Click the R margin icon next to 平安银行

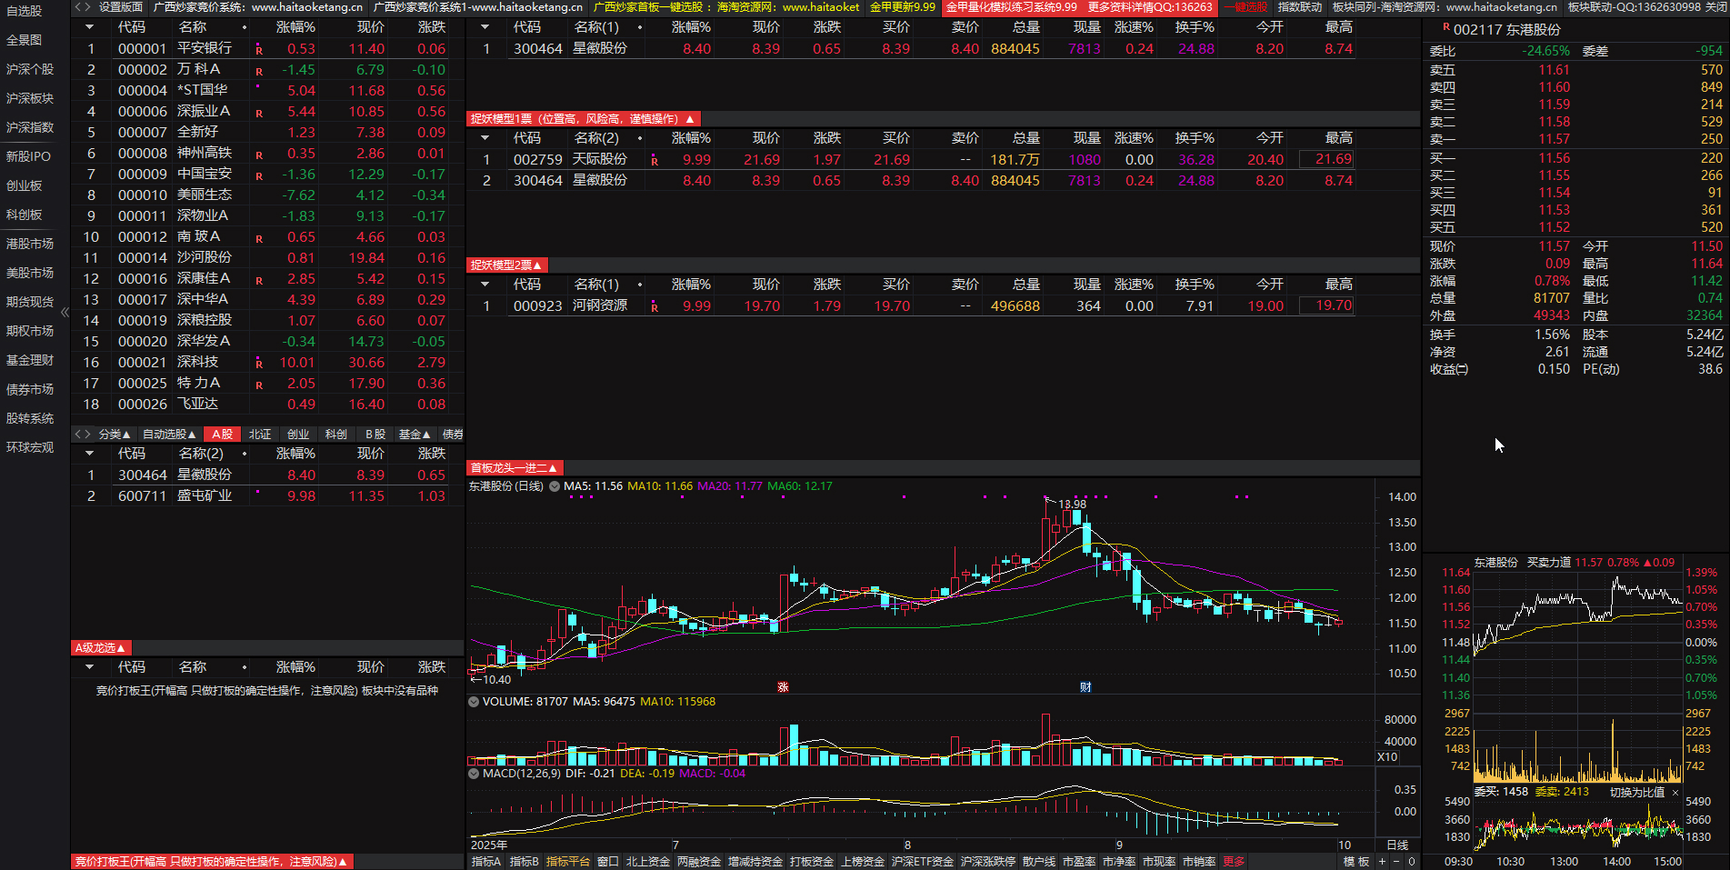259,50
